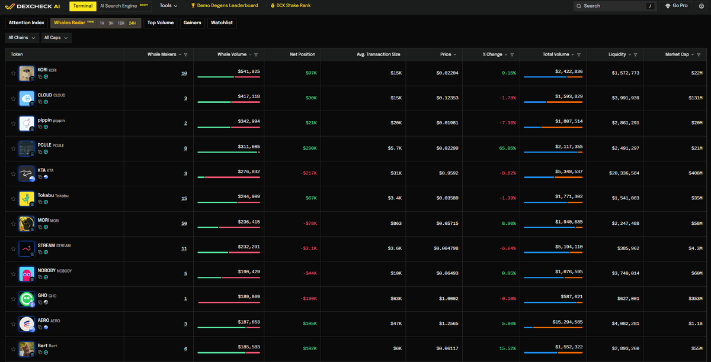Star KORI to add to watchlist
The height and width of the screenshot is (362, 711).
point(13,74)
